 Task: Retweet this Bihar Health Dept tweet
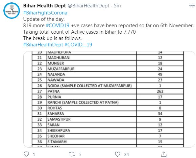[72, 154]
